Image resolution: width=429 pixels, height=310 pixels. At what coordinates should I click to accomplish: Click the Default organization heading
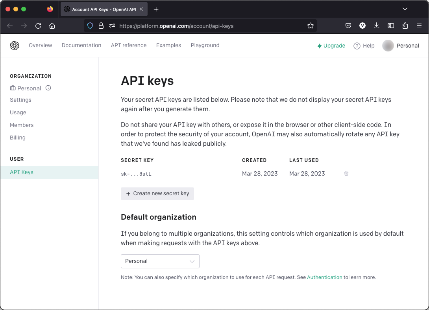tap(158, 217)
